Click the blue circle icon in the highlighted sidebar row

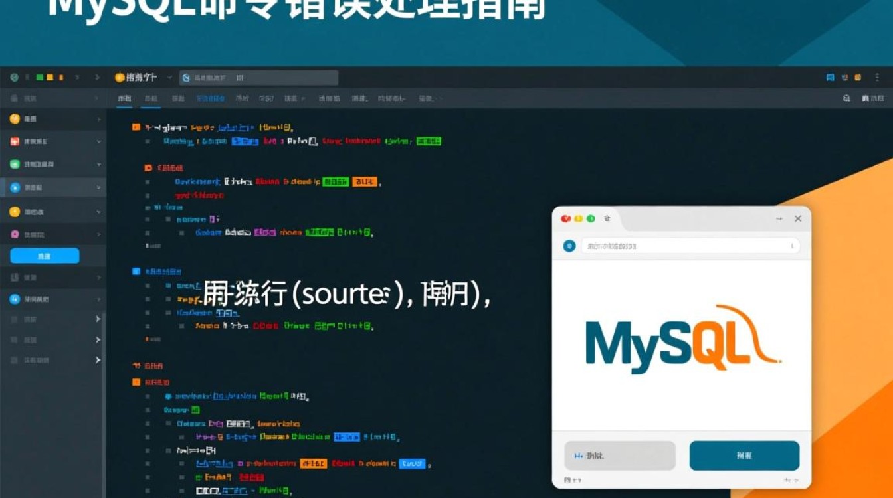(x=15, y=188)
